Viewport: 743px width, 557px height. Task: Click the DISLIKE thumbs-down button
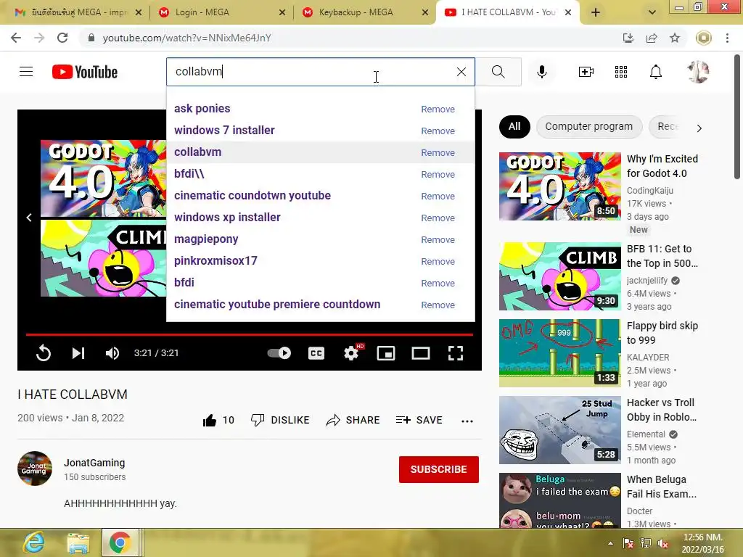280,420
